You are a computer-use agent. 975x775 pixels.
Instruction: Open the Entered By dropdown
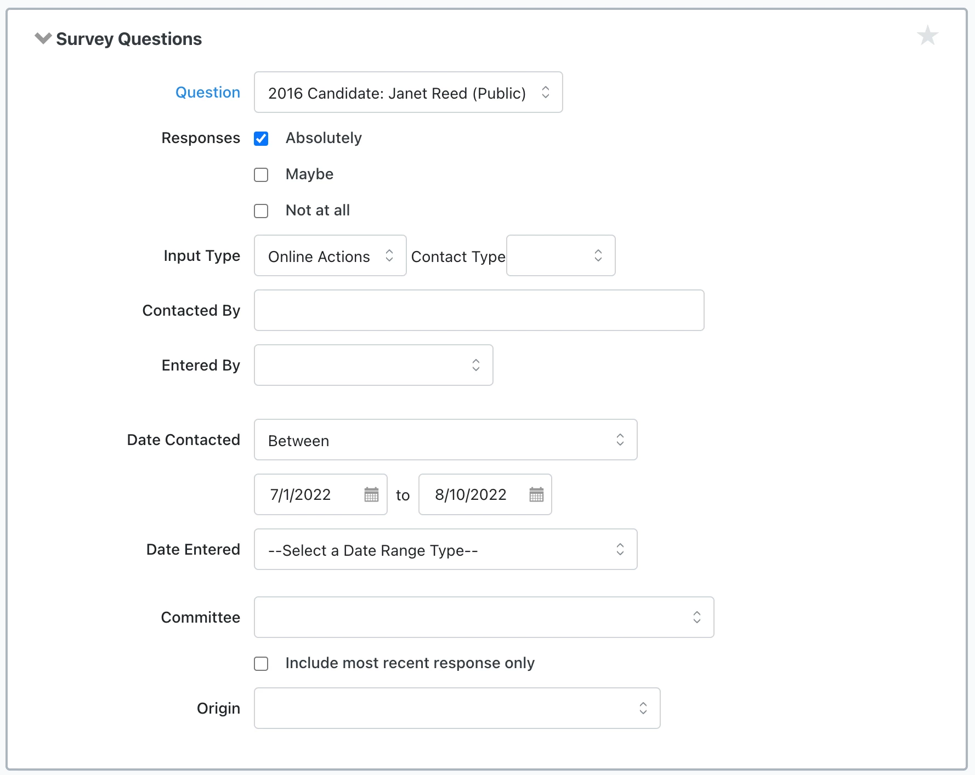pos(373,365)
